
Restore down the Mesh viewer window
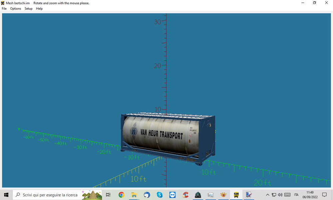[315, 3]
